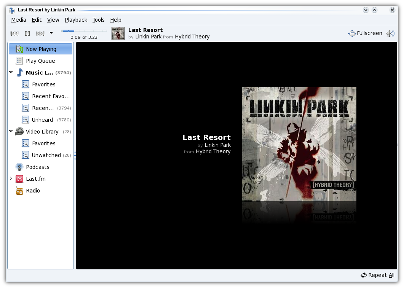Open the volume speaker control
This screenshot has height=288, width=404.
pyautogui.click(x=390, y=33)
